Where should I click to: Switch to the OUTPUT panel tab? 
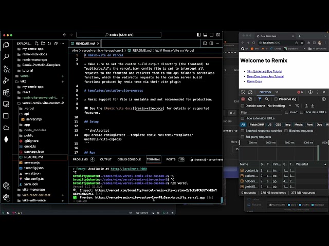click(106, 159)
